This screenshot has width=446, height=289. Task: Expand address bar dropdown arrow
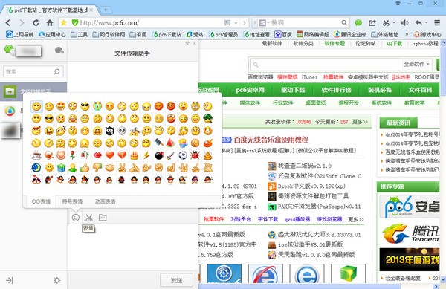pos(236,23)
